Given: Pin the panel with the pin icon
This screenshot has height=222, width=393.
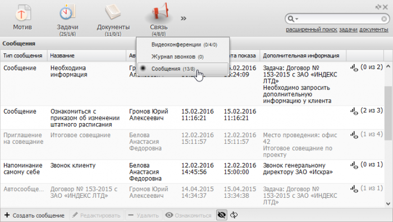Looking at the screenshot, I should tap(378, 7).
